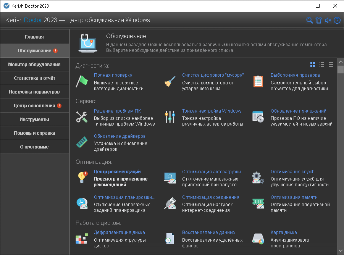Switch to compact lines view icon

pyautogui.click(x=331, y=65)
